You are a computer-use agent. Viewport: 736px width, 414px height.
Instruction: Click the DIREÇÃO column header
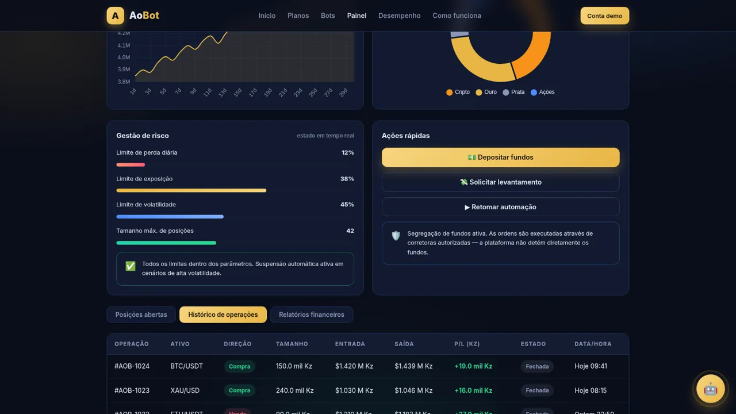(x=237, y=344)
